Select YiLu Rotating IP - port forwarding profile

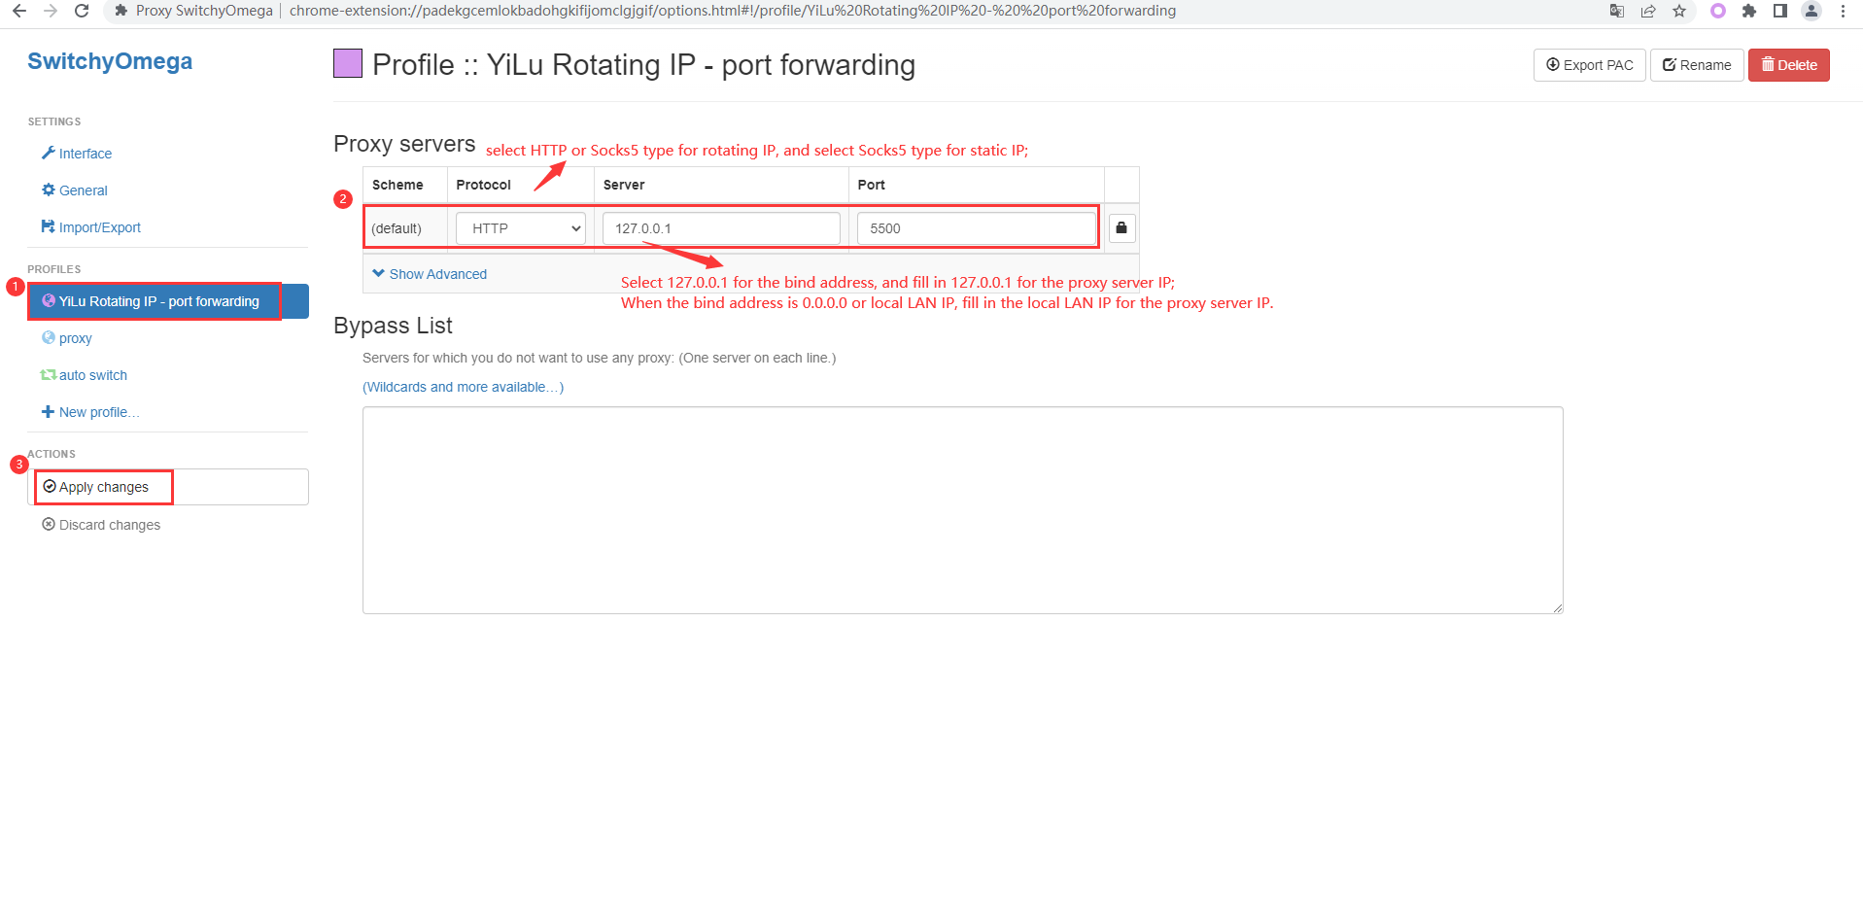coord(168,301)
